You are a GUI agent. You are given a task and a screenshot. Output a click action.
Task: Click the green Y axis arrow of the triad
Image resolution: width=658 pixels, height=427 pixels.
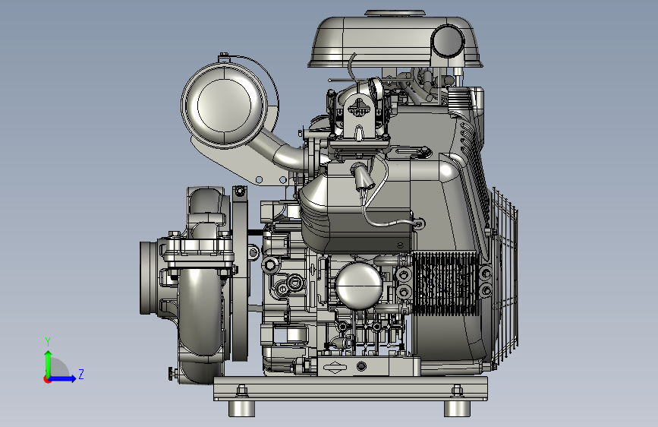49,363
